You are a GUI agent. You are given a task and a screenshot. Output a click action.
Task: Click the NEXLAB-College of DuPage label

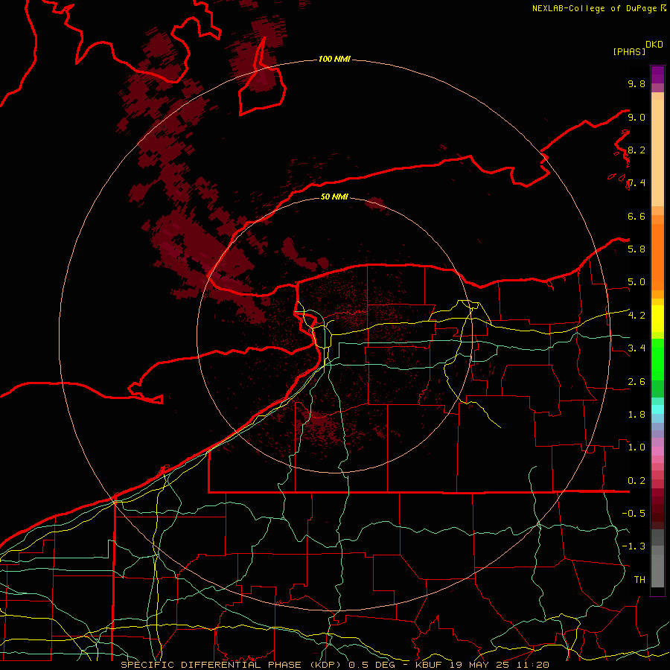click(x=595, y=8)
